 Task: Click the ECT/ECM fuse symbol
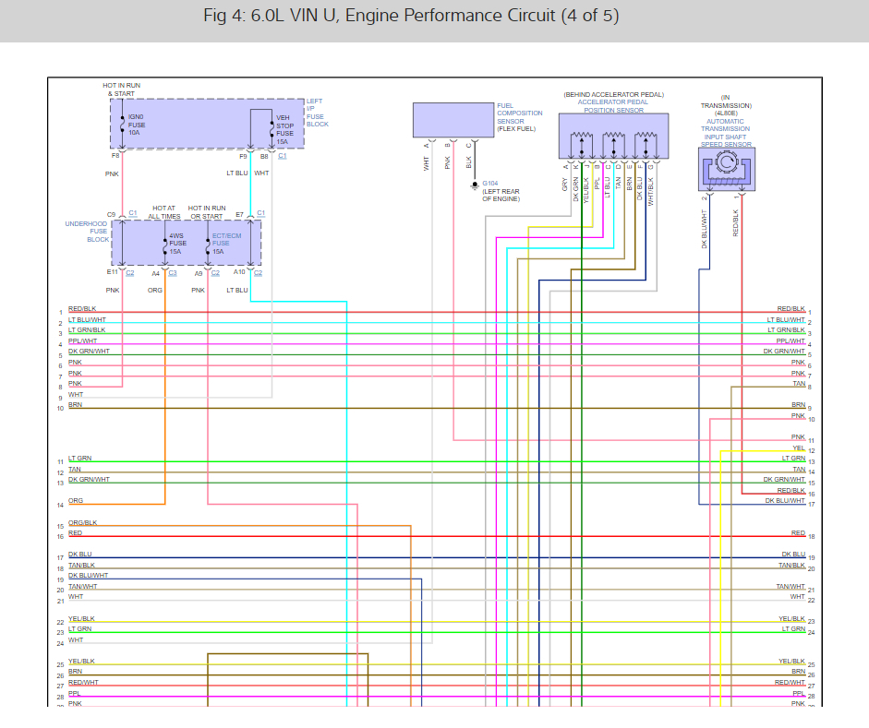208,245
